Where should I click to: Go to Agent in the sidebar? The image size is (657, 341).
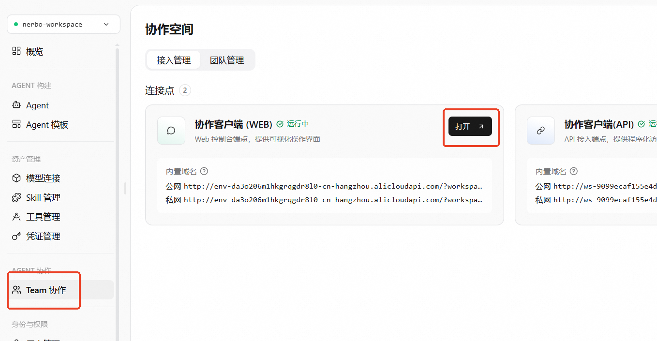[x=60, y=105]
